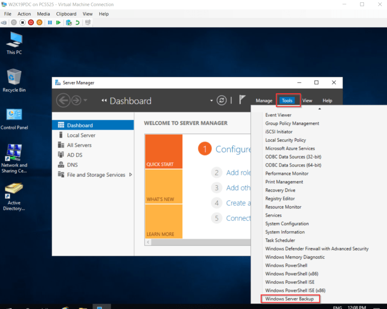Choose Services from the Tools menu
Viewport: 387px width, 309px height.
pos(273,215)
